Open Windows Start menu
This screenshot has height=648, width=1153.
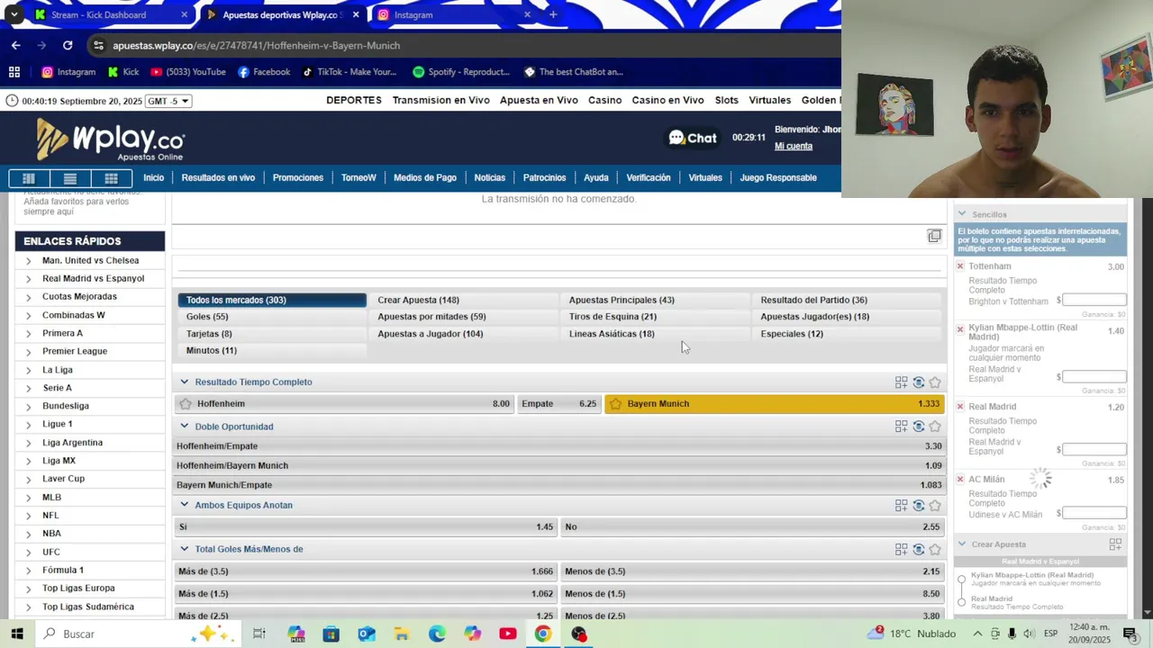pos(16,634)
